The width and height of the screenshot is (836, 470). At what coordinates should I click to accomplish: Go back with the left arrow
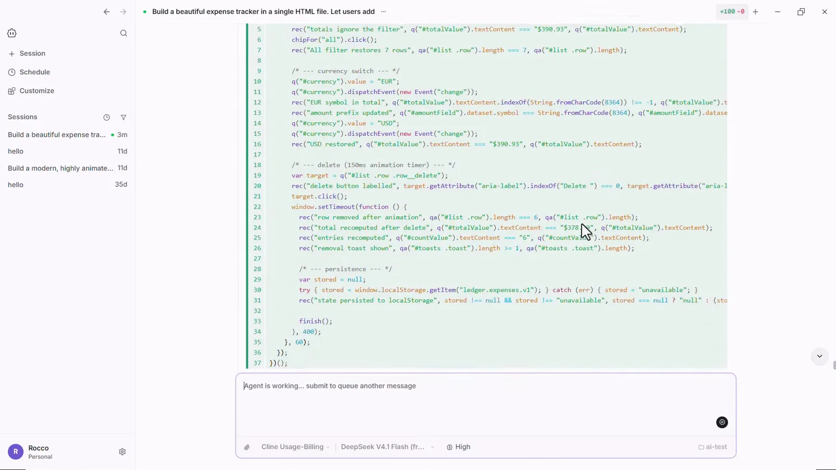click(x=107, y=11)
